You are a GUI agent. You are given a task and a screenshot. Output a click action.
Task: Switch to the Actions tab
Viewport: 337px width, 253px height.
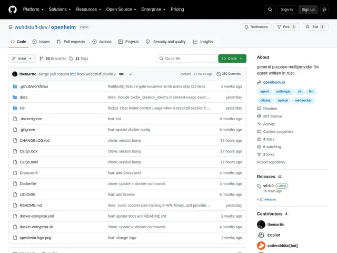[102, 42]
